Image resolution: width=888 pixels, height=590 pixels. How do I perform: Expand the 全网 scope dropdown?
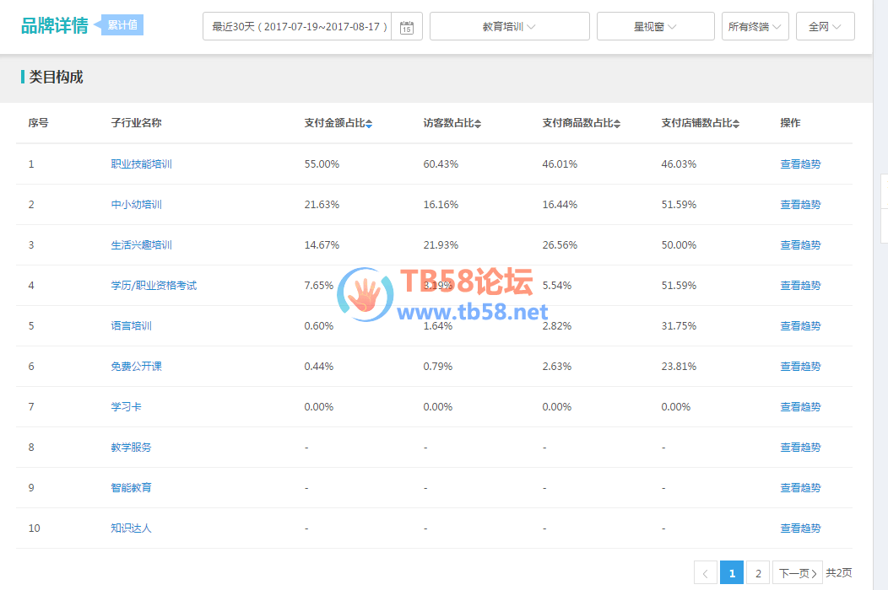pos(824,27)
